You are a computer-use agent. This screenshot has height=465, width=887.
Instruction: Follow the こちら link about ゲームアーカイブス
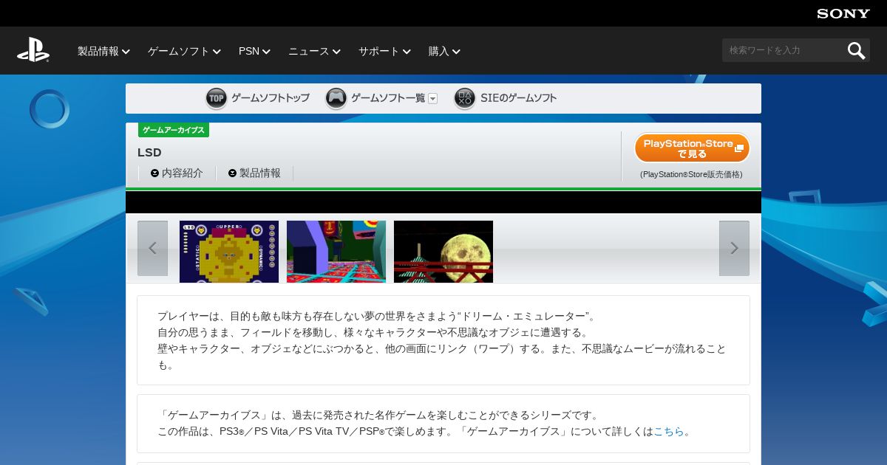669,432
